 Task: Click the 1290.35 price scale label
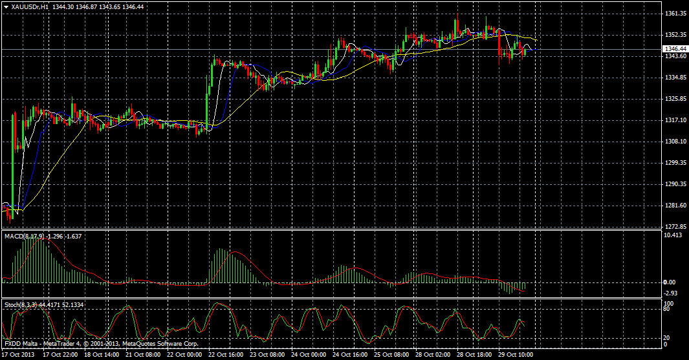[x=675, y=184]
